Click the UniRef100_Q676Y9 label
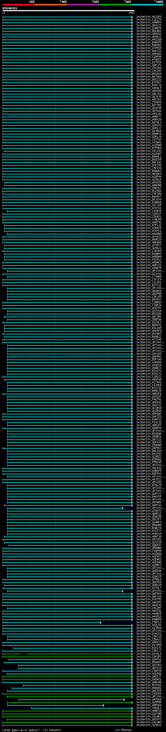Screen dimensions: 166x732 coord(149,97)
